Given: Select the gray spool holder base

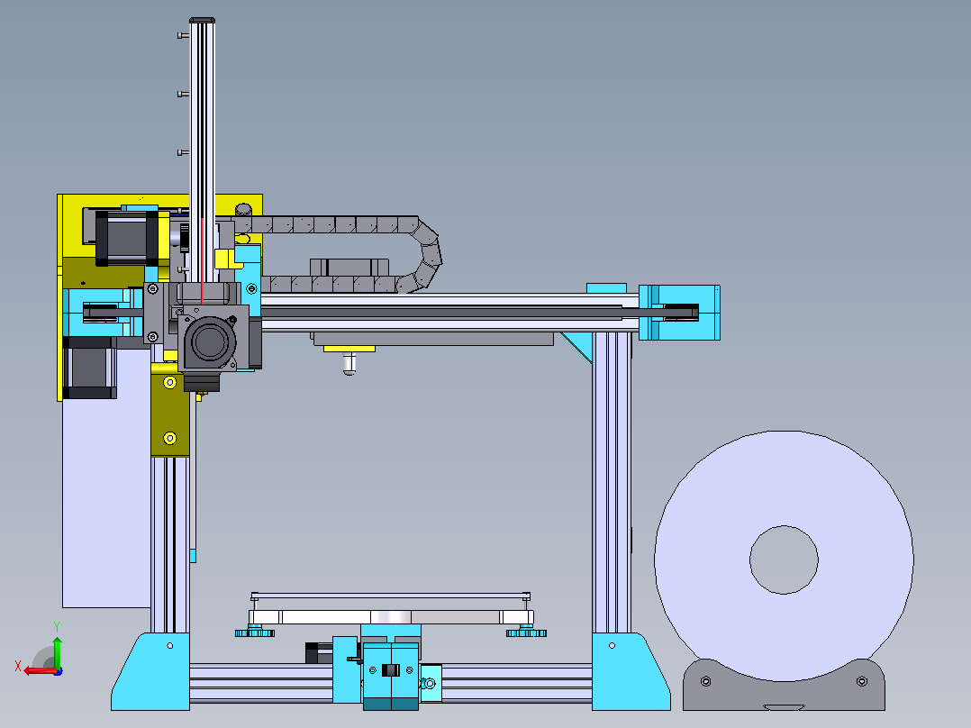Looking at the screenshot, I should click(784, 696).
